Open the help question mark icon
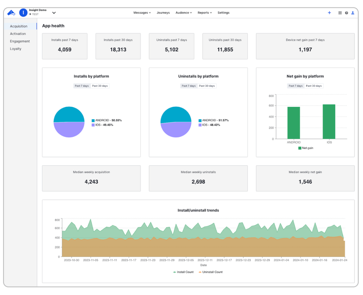 click(346, 13)
